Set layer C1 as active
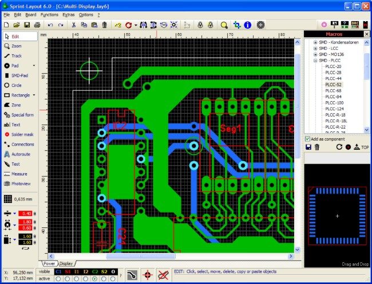 (x=58, y=279)
